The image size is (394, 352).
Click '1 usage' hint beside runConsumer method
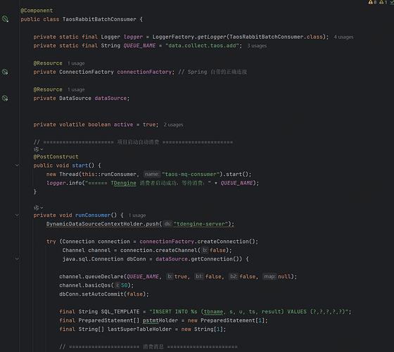click(137, 215)
